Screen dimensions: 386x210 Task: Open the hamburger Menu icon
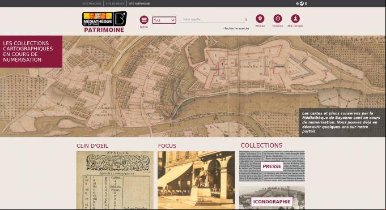pyautogui.click(x=144, y=20)
